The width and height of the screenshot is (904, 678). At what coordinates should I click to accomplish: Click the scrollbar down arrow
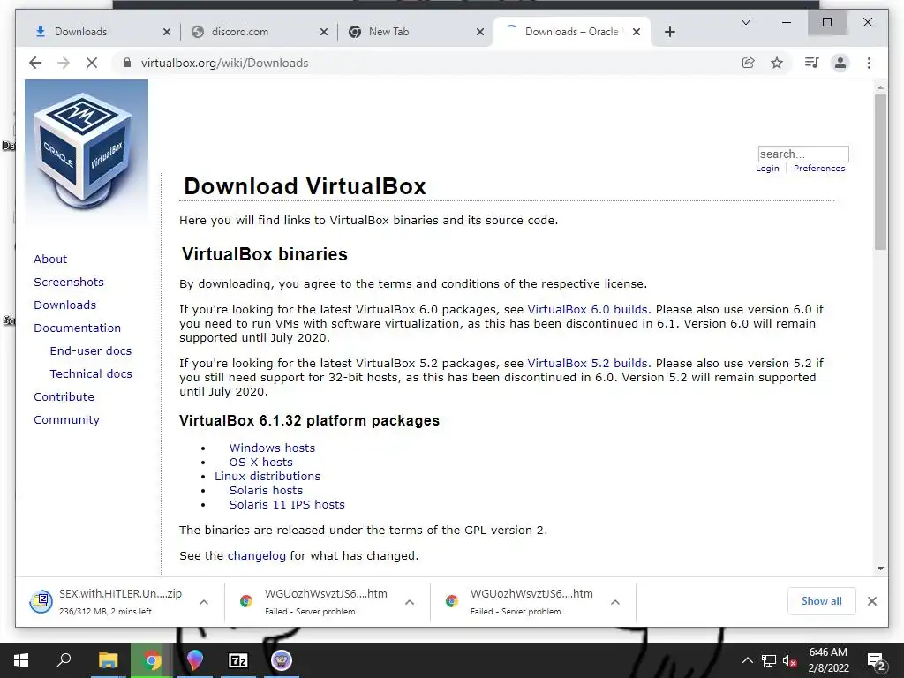click(x=880, y=569)
